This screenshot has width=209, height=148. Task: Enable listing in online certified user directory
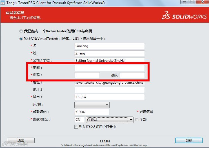tap(76, 127)
